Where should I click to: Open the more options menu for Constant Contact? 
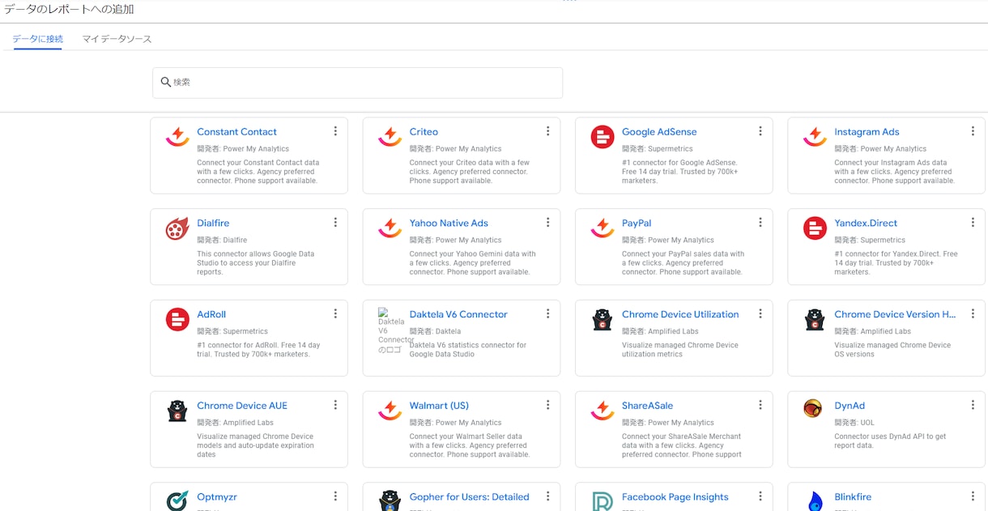(x=335, y=131)
